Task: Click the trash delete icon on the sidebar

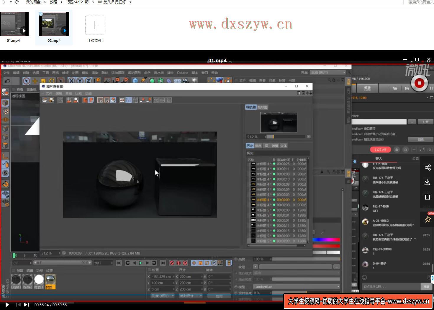Action: 427,197
